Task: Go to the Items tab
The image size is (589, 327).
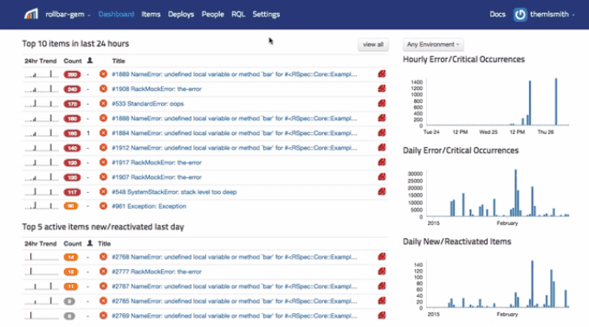Action: click(x=151, y=14)
